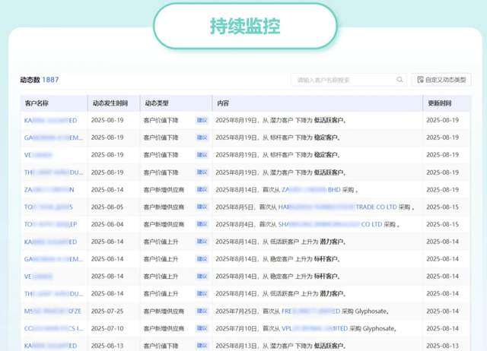487x351 pixels.
Task: Click the icon beside 自定义动态类型
Action: [x=420, y=80]
